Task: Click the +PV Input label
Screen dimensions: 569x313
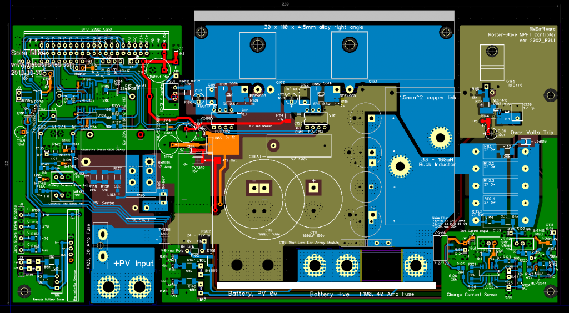Action: click(x=133, y=263)
